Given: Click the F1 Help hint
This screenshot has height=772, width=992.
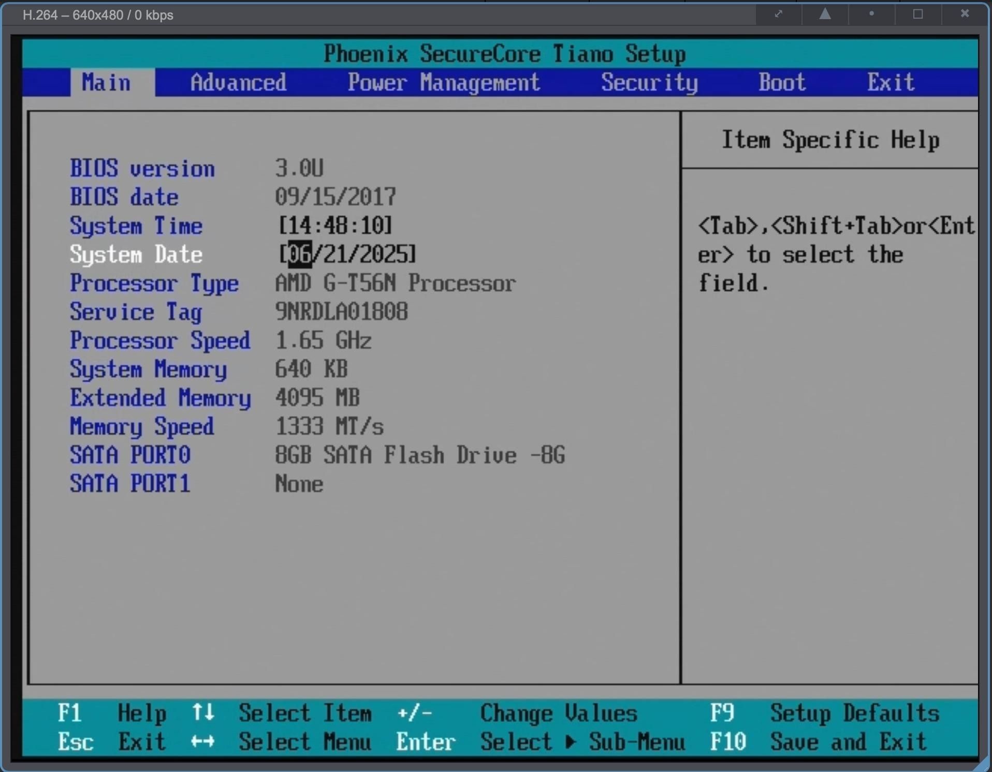Looking at the screenshot, I should 112,713.
